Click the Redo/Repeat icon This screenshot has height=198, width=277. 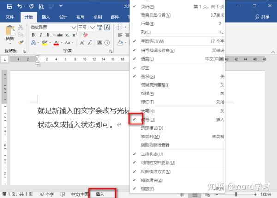(x=31, y=6)
